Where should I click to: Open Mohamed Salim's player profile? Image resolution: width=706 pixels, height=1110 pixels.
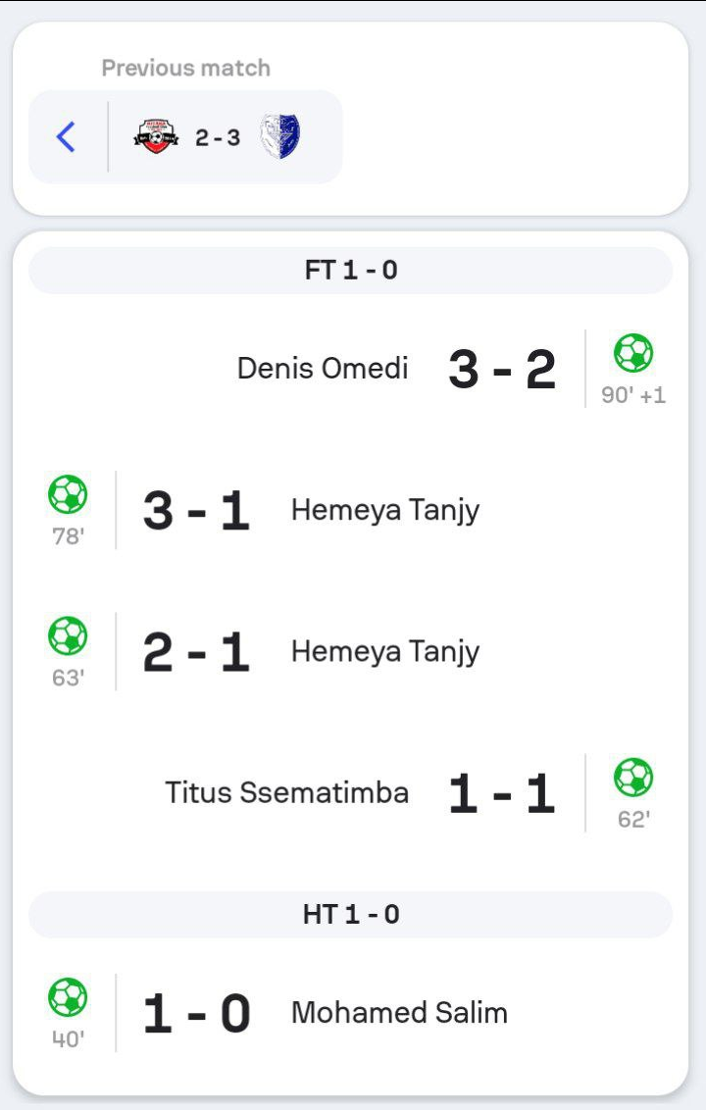click(399, 1013)
